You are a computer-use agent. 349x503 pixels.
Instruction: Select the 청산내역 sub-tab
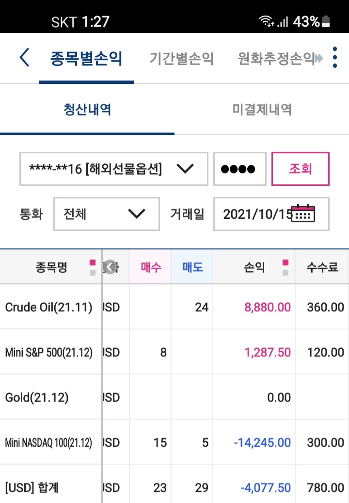point(87,110)
